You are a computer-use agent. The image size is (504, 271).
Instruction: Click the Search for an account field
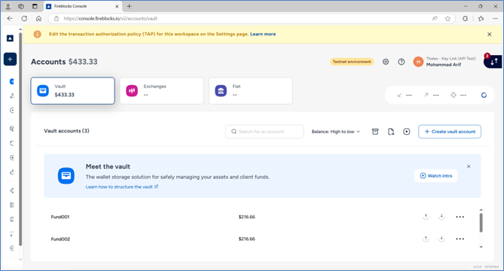[264, 132]
